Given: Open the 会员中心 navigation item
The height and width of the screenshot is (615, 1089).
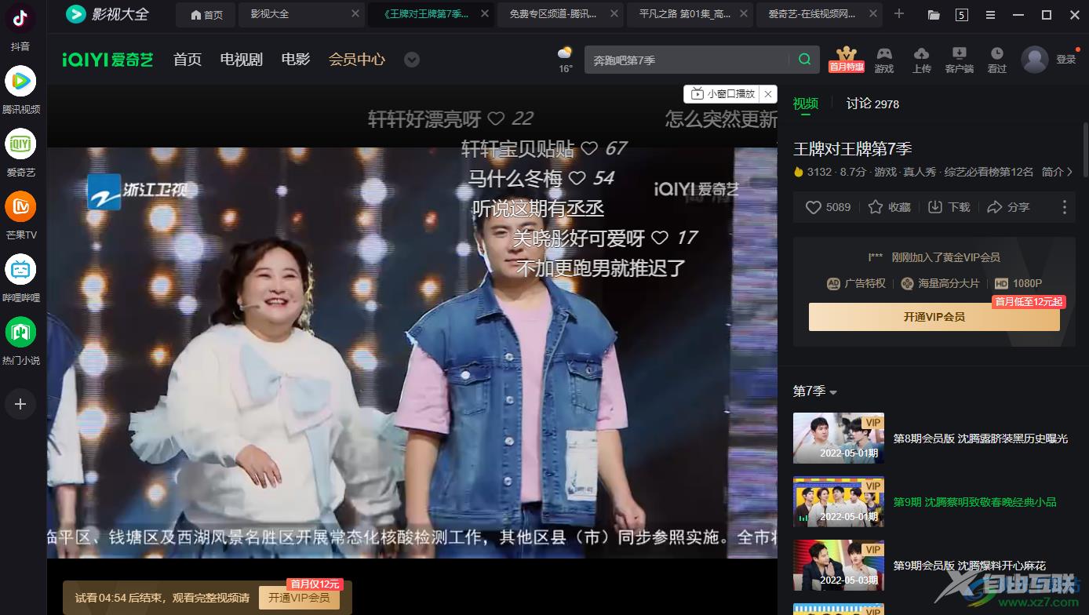Looking at the screenshot, I should tap(357, 60).
